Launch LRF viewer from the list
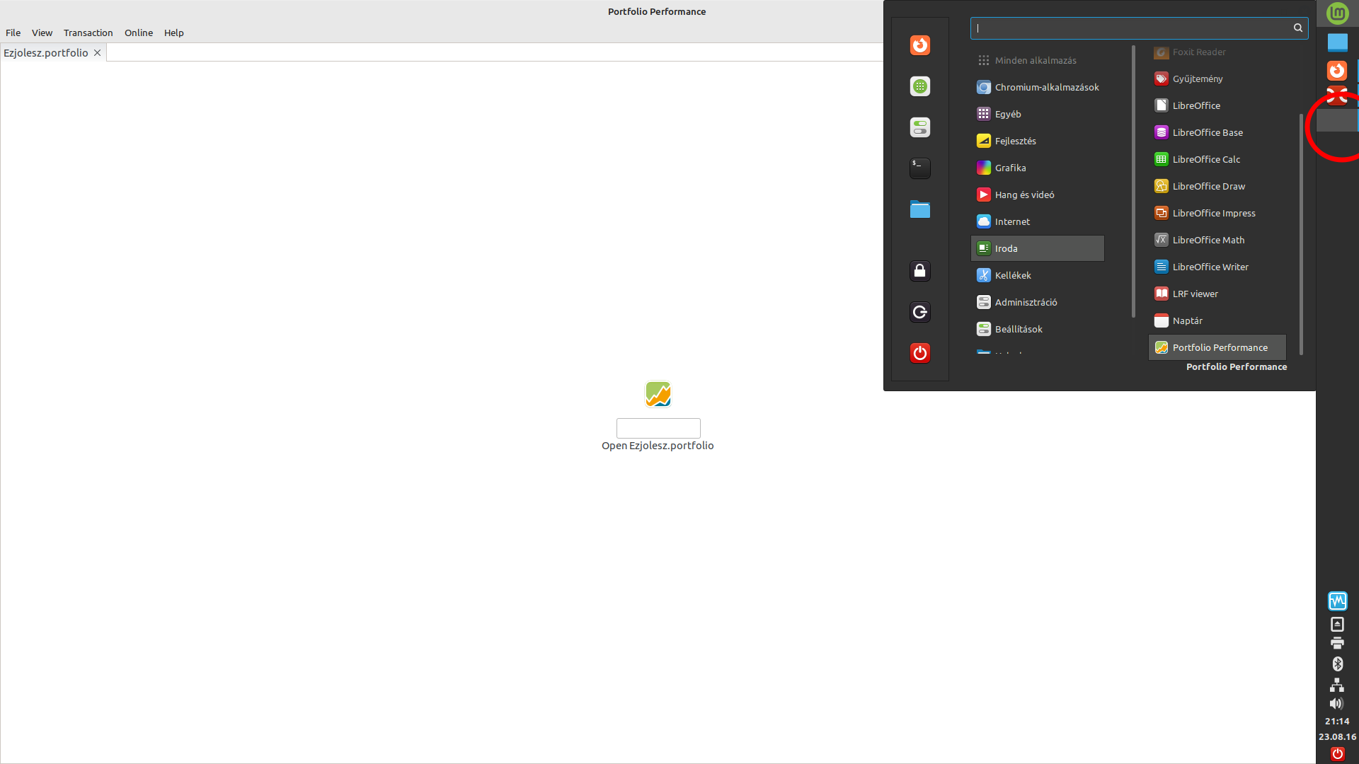 (1217, 294)
